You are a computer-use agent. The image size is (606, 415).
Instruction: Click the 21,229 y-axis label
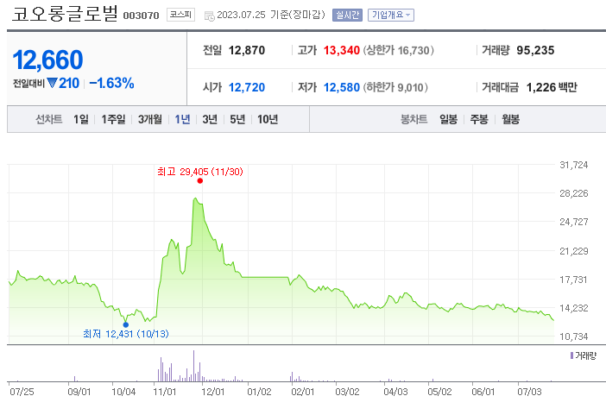[573, 251]
